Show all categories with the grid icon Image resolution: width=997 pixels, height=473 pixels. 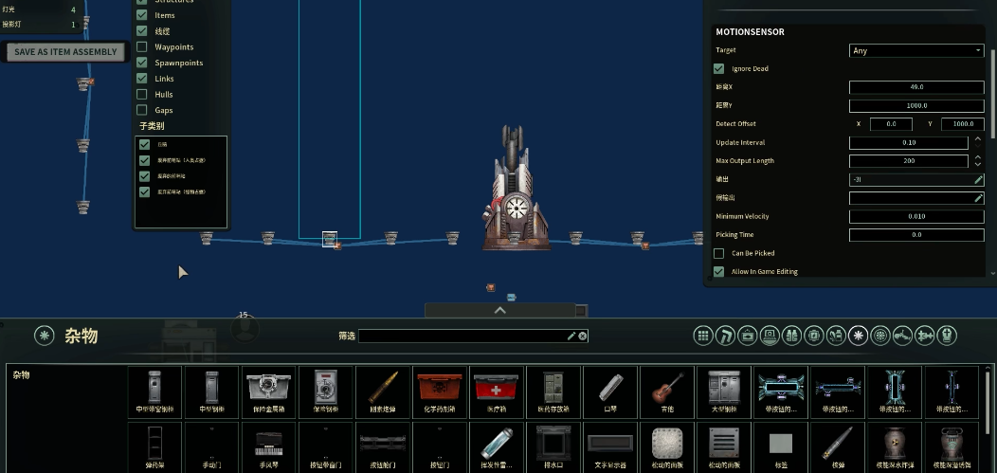pos(703,336)
